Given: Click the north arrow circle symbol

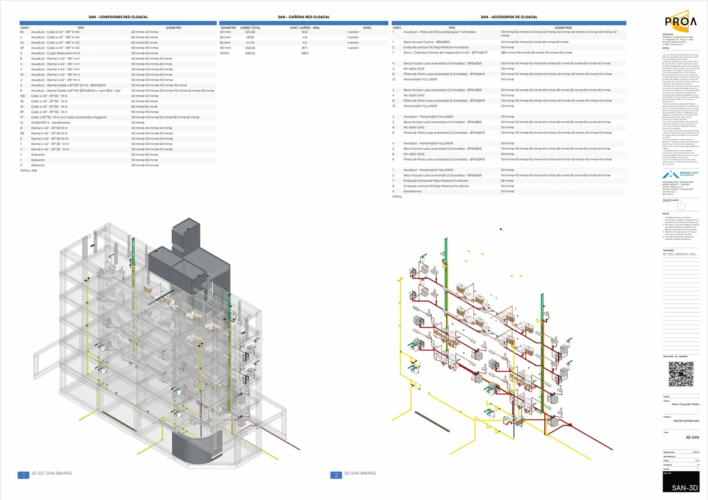Looking at the screenshot, I should [681, 205].
